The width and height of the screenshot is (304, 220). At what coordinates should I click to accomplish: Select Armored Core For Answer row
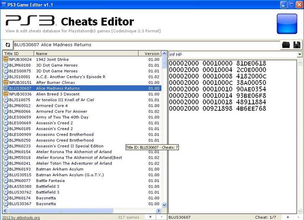82,111
